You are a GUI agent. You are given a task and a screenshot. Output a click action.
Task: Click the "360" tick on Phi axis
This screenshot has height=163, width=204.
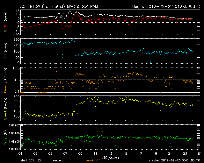[17, 39]
